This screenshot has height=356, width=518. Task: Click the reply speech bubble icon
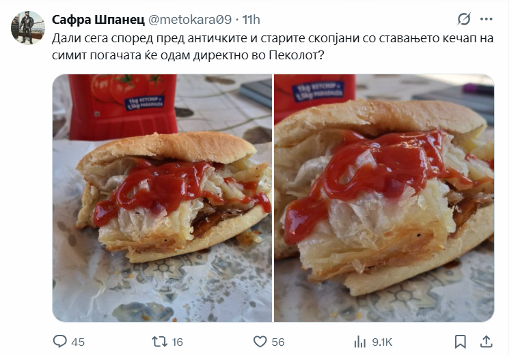(x=59, y=342)
